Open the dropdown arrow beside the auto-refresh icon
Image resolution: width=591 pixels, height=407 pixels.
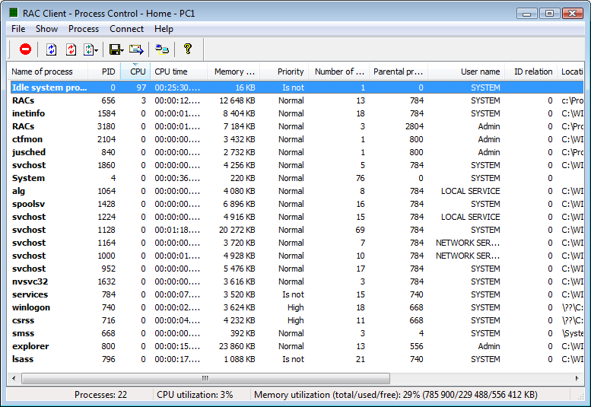click(97, 50)
